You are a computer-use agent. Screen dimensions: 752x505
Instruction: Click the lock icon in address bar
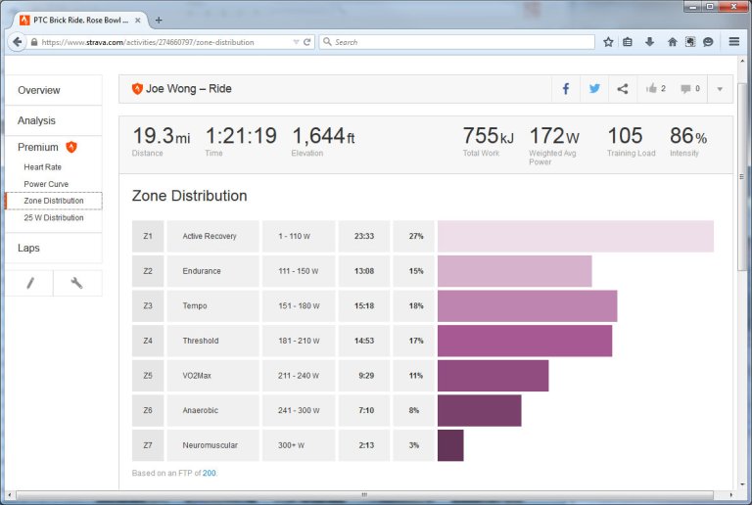point(34,42)
